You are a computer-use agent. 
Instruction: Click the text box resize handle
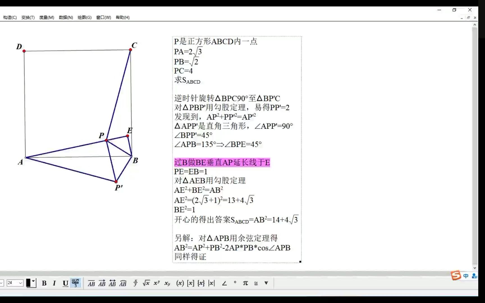tap(300, 262)
